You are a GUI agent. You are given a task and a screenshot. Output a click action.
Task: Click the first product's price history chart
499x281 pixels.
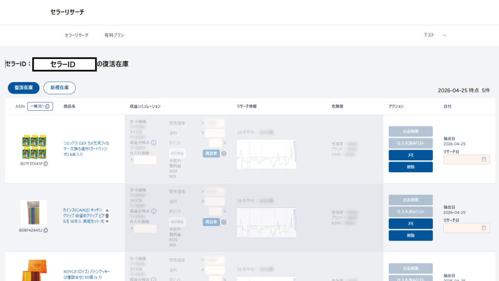coord(267,154)
